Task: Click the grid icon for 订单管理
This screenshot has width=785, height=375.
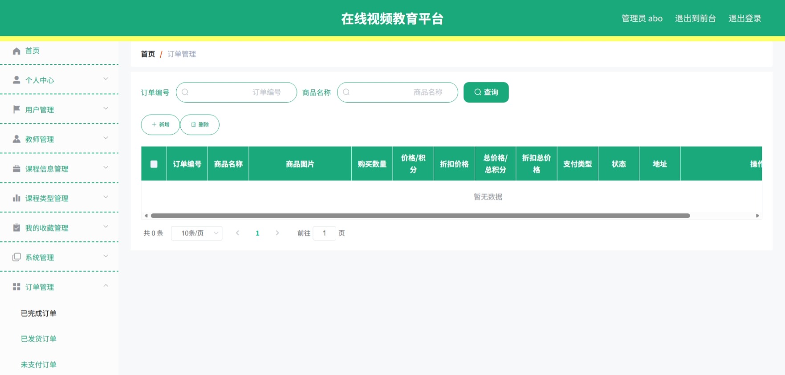Action: point(16,287)
